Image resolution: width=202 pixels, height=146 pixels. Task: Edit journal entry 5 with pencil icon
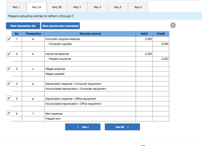pyautogui.click(x=9, y=98)
